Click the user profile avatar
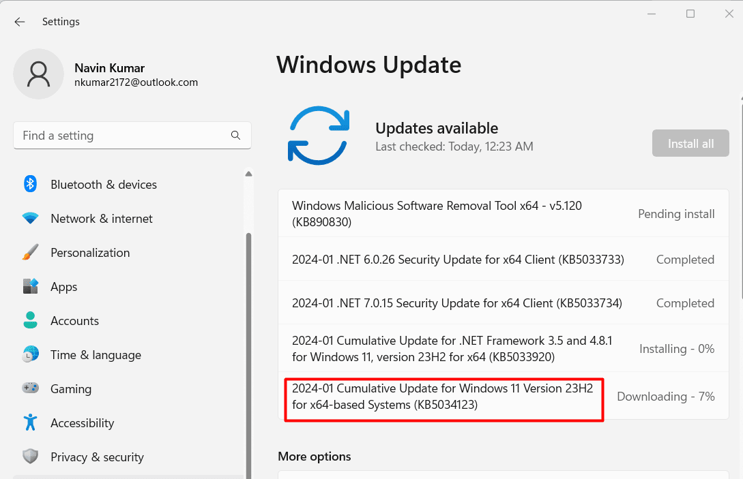The height and width of the screenshot is (479, 743). click(x=39, y=74)
